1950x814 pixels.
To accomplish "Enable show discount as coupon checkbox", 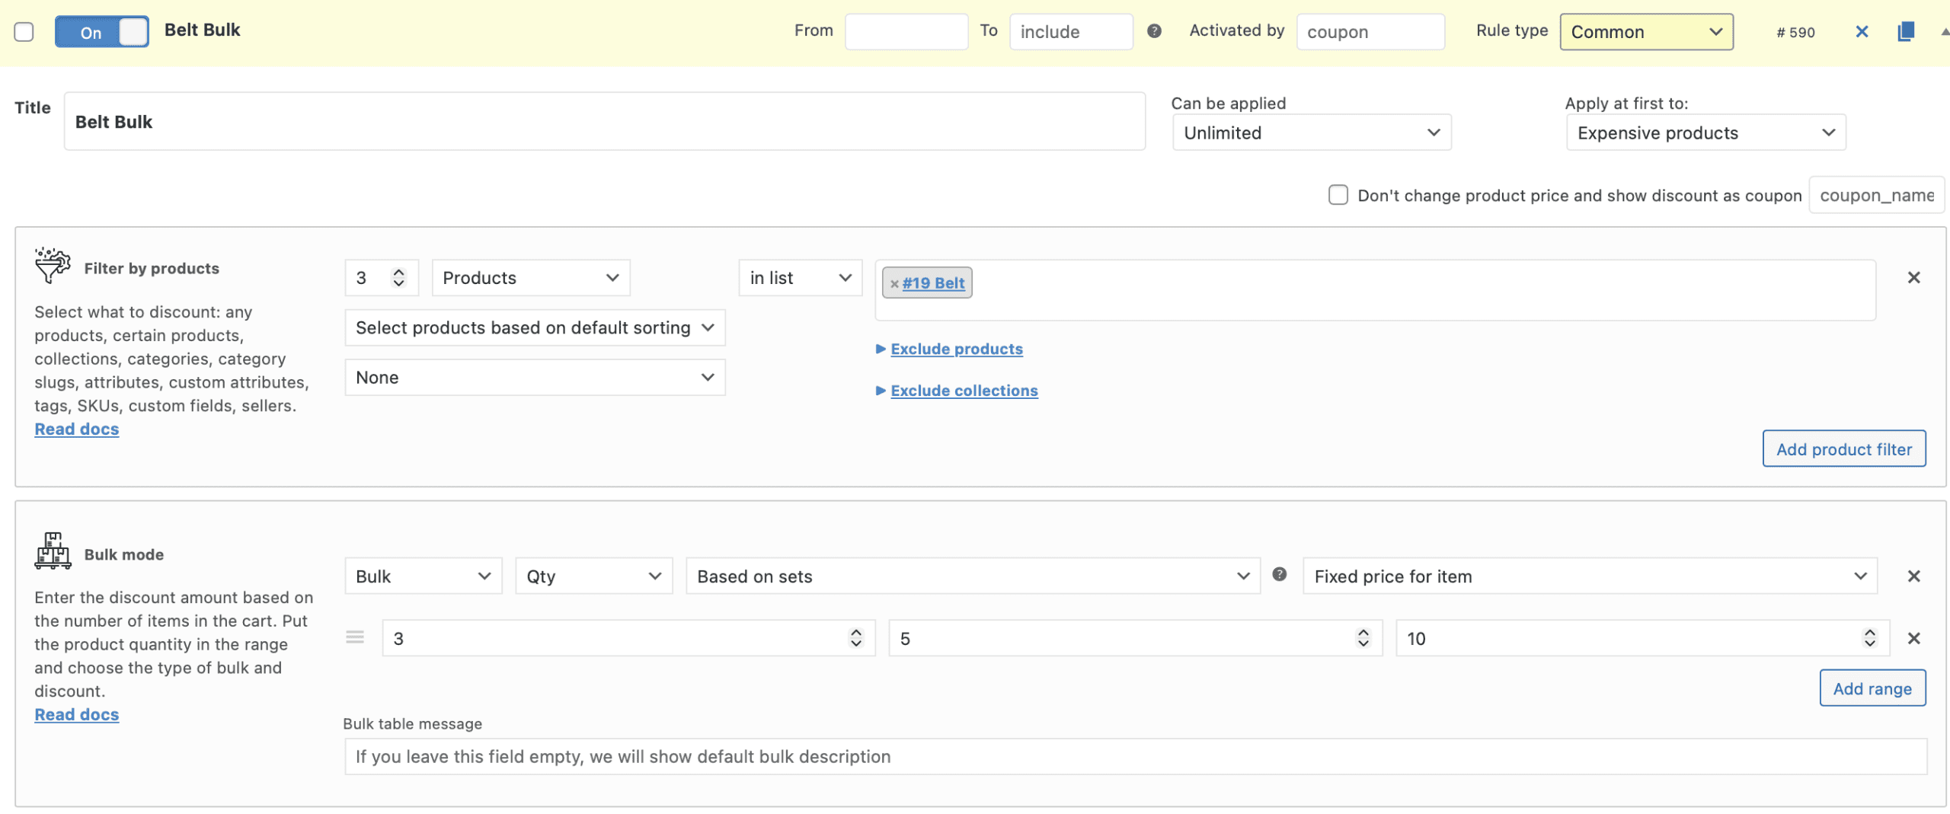I will (1338, 195).
